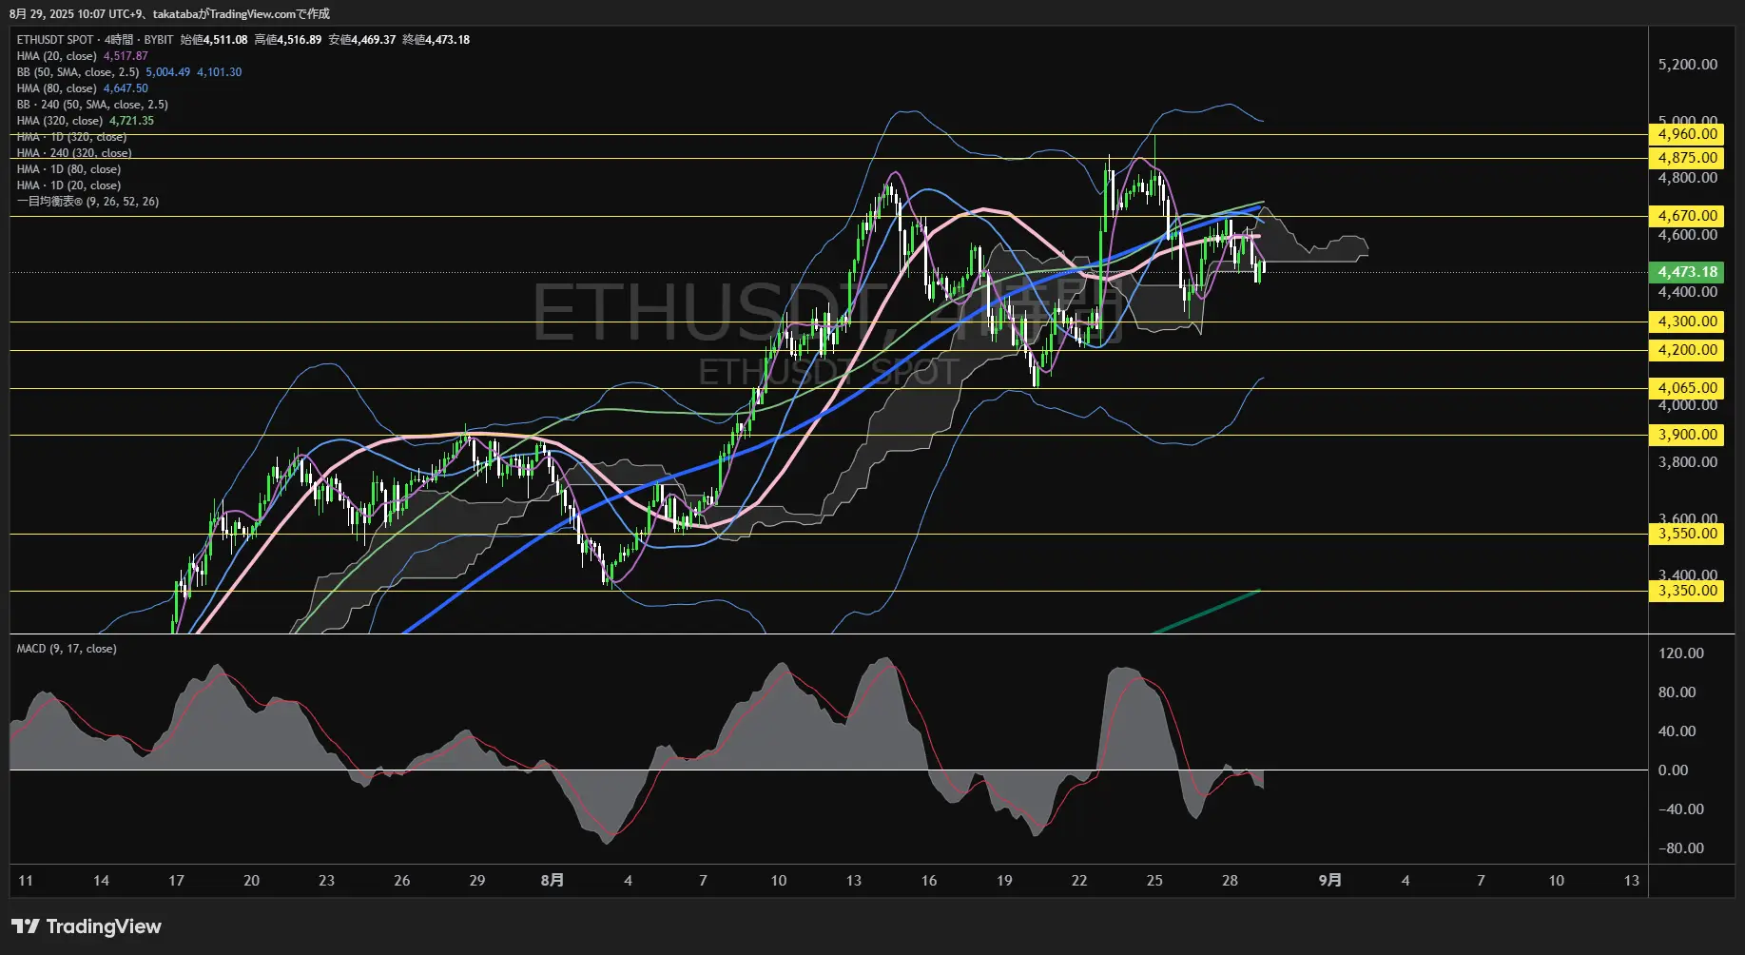Click the 4,960.00 horizontal line price label
The image size is (1745, 955).
(x=1687, y=134)
